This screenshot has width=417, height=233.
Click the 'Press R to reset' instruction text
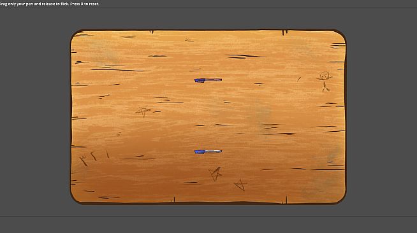pyautogui.click(x=85, y=4)
